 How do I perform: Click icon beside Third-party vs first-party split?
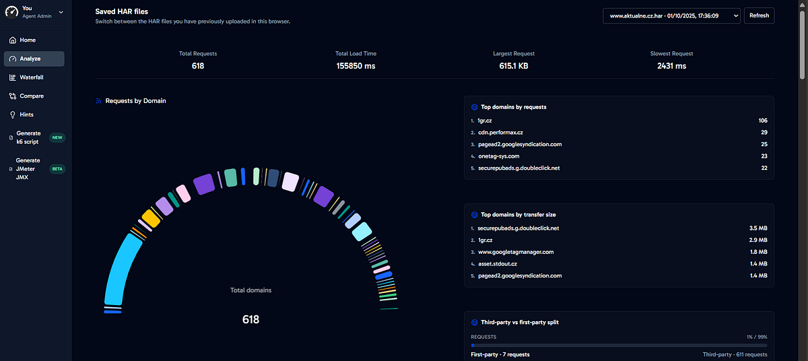[x=474, y=323]
